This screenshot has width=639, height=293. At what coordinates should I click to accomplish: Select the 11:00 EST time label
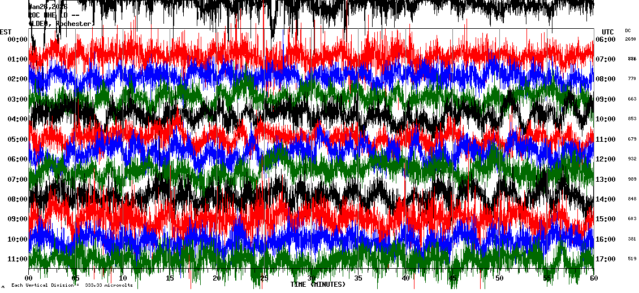click(x=18, y=259)
